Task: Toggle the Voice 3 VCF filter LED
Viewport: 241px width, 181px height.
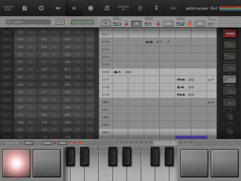Action: tap(190, 24)
